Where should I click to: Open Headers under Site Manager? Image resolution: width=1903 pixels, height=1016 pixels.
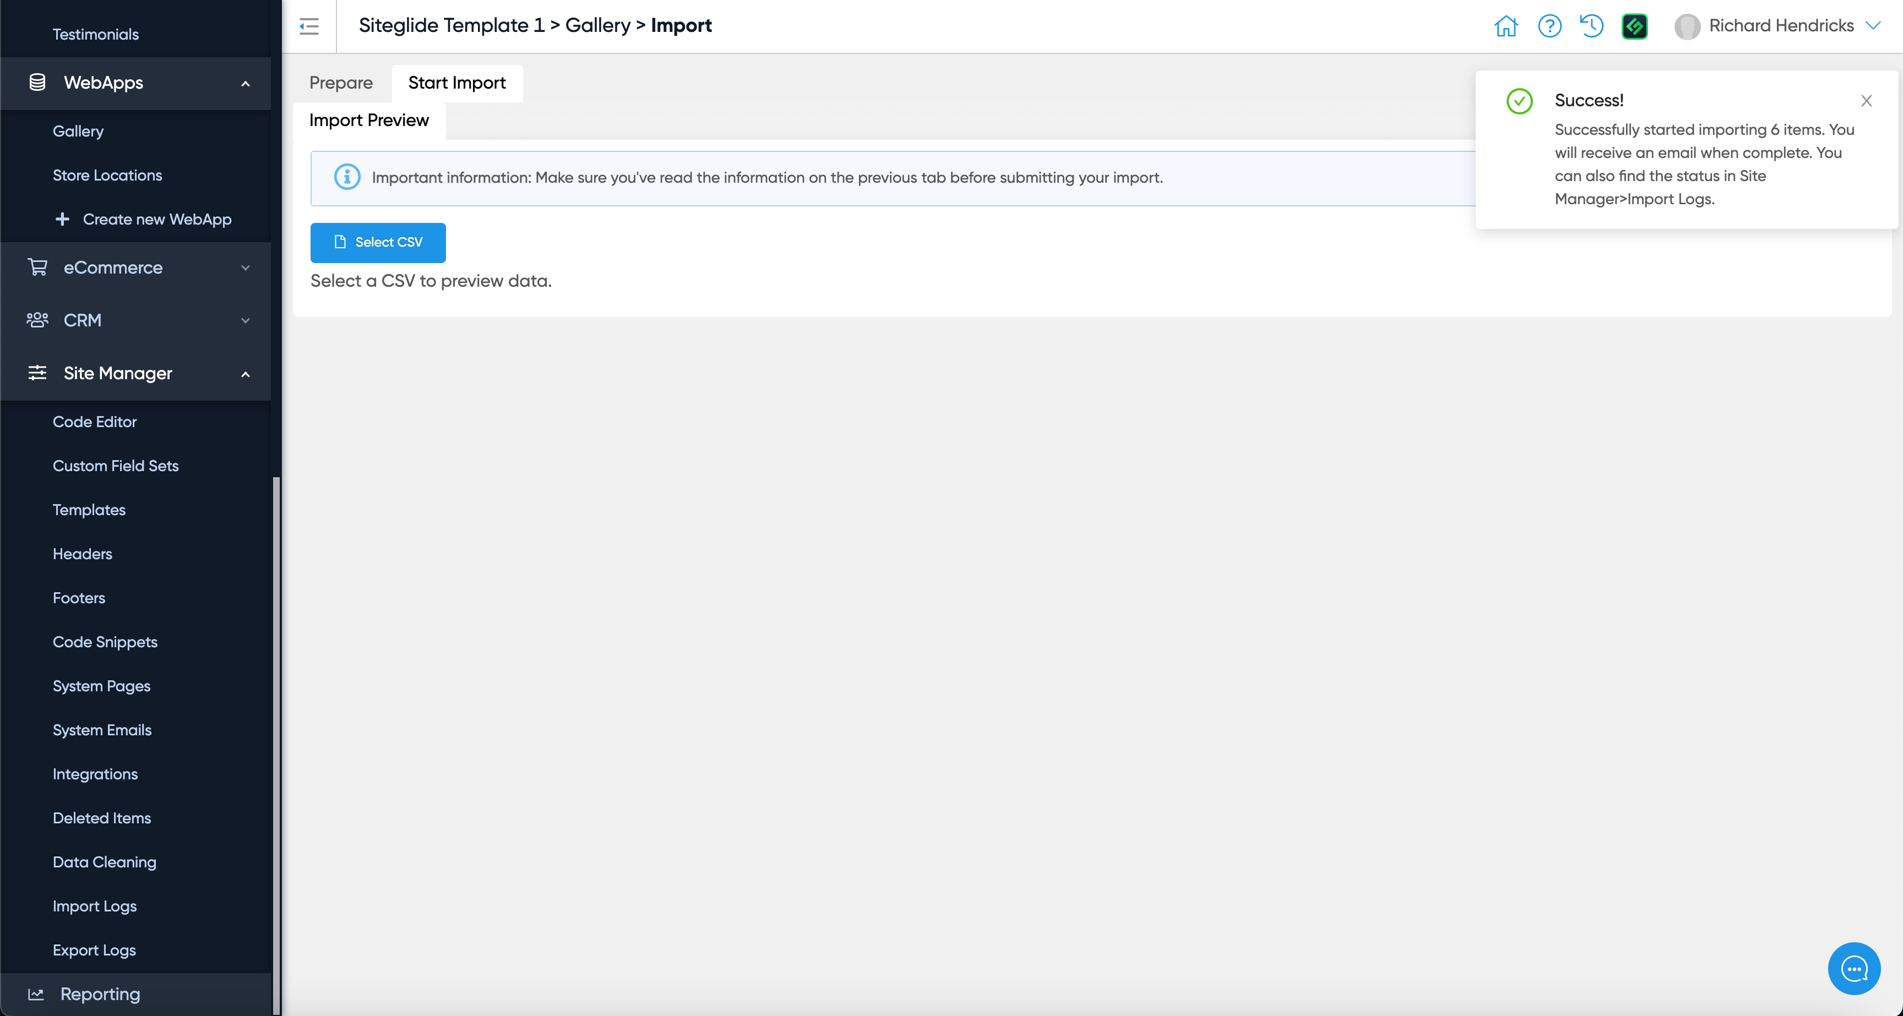(x=82, y=554)
